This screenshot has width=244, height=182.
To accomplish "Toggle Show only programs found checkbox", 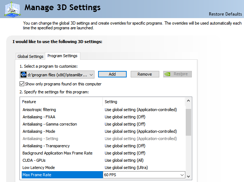I will click(22, 84).
